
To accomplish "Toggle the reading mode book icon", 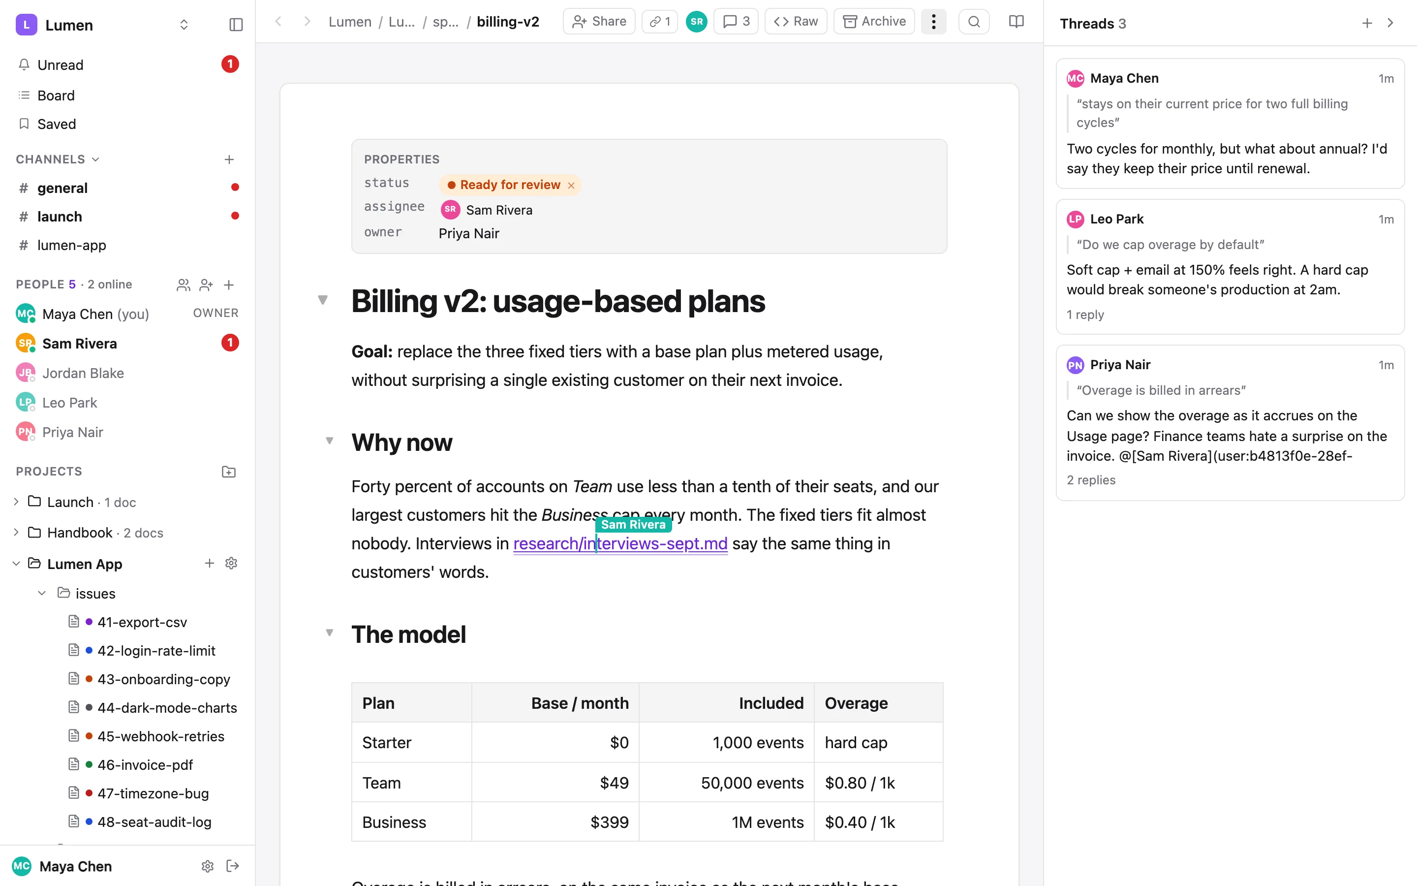I will point(1017,22).
